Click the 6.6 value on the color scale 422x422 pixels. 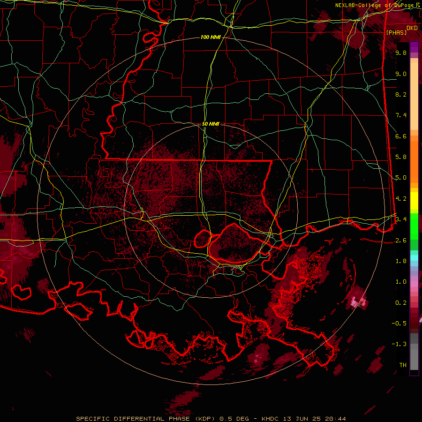click(401, 136)
